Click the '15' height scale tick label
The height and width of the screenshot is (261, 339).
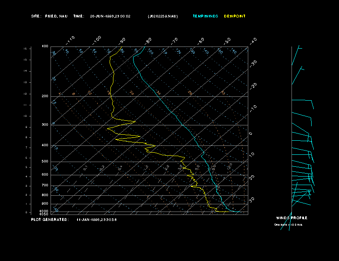click(x=25, y=60)
